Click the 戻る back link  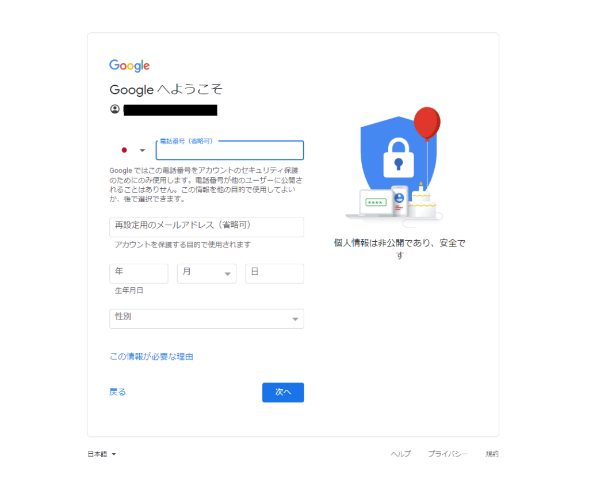pyautogui.click(x=117, y=391)
